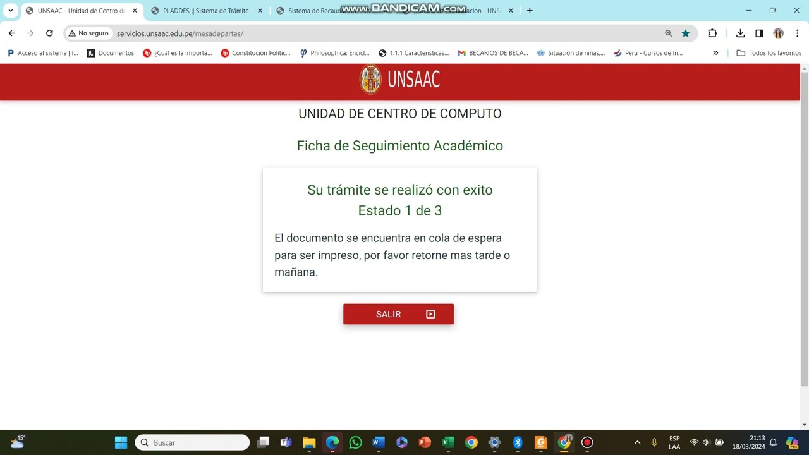Open File Explorer from taskbar

coord(309,442)
